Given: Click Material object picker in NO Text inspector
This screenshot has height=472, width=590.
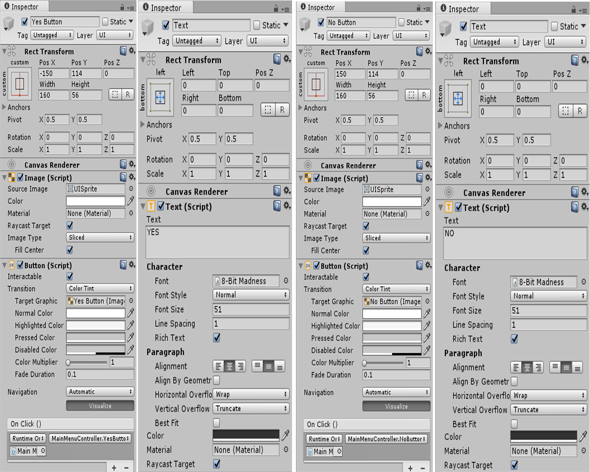Looking at the screenshot, I should (x=584, y=451).
